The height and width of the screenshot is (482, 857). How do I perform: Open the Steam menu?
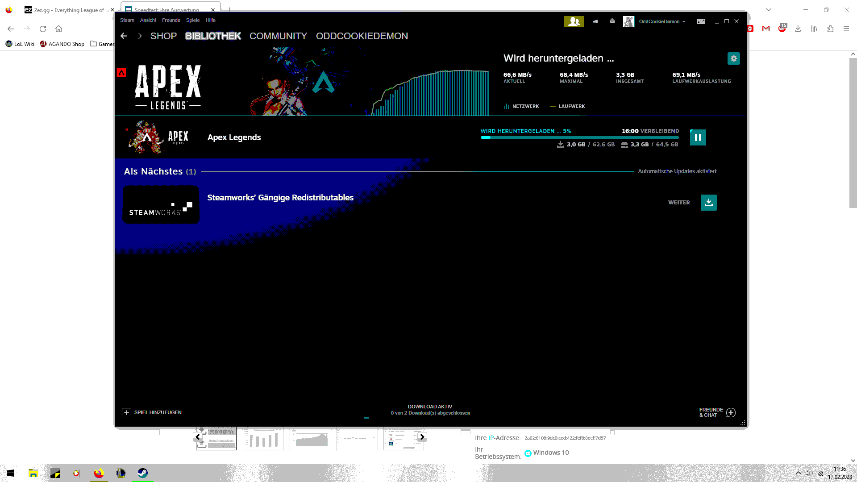click(127, 20)
